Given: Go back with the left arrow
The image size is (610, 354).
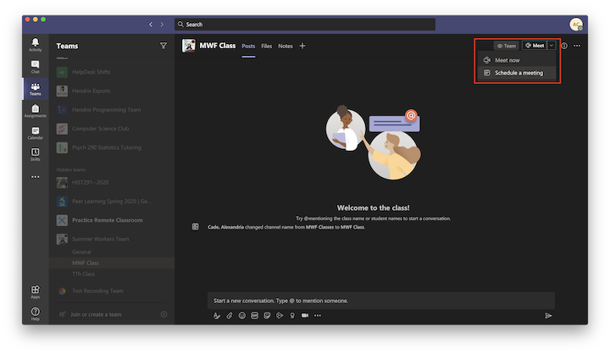Looking at the screenshot, I should [x=151, y=25].
